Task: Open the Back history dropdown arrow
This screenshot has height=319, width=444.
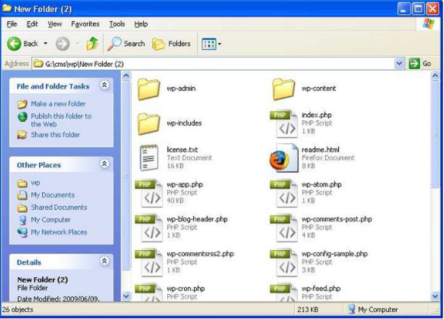Action: coord(46,44)
